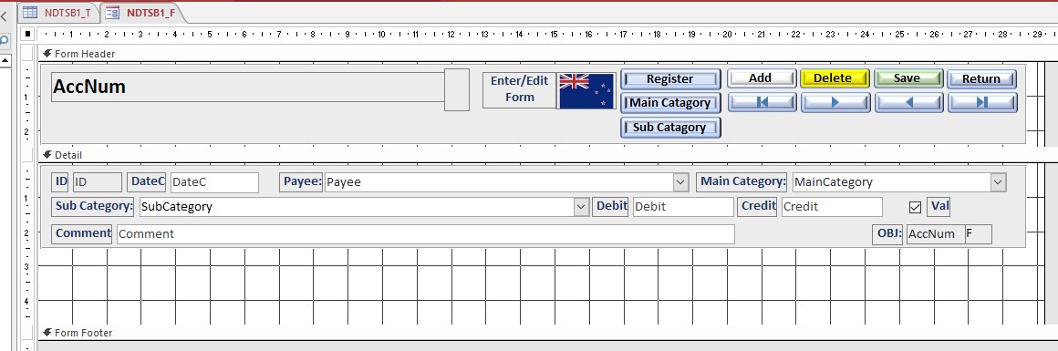Click the Return button
1058x351 pixels.
coord(981,78)
